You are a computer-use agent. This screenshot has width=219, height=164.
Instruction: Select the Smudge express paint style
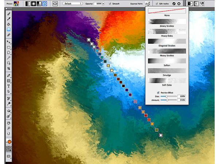pyautogui.click(x=167, y=70)
